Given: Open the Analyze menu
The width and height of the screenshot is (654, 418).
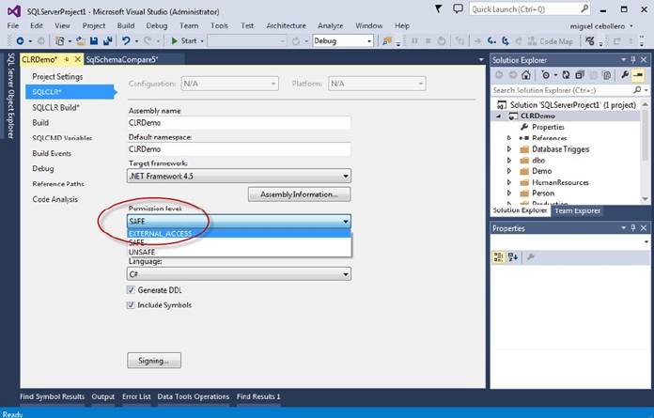Looking at the screenshot, I should (x=331, y=26).
